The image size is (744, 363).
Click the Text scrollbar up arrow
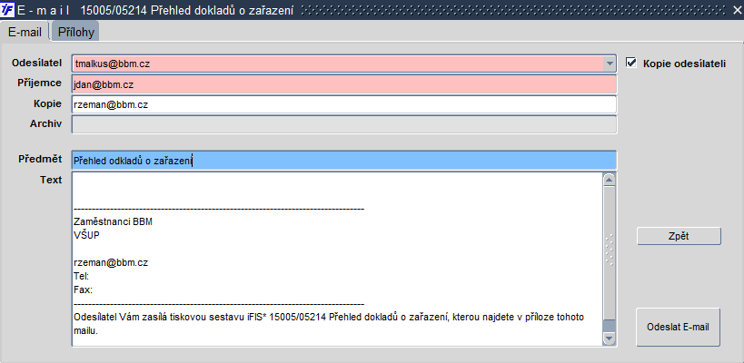(609, 180)
